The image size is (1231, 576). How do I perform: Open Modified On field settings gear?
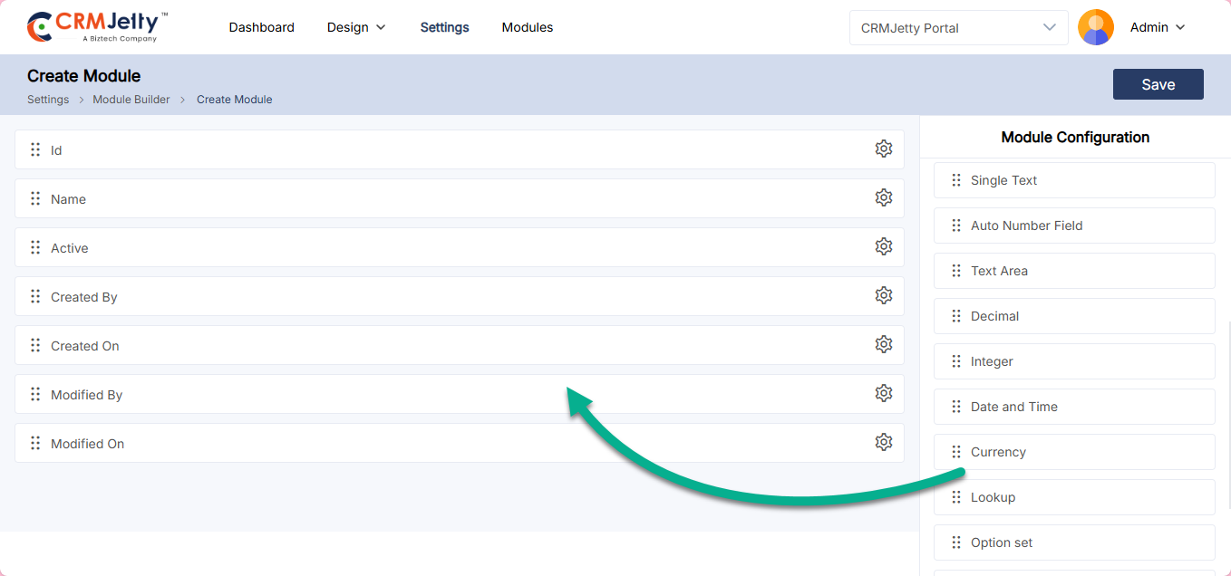click(883, 443)
